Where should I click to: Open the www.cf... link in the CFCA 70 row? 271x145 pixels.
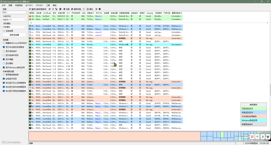(99, 32)
